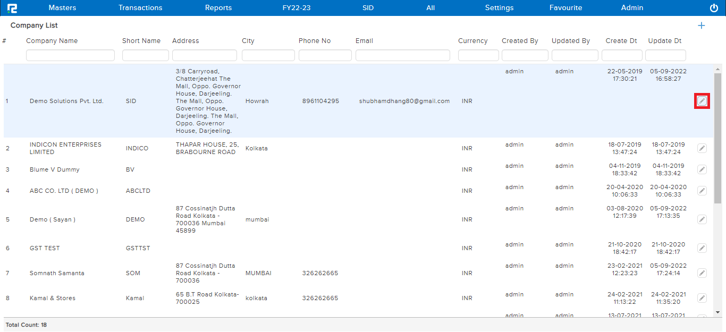The width and height of the screenshot is (726, 332).
Task: Select the Somnath Samanta company row
Action: tap(57, 273)
